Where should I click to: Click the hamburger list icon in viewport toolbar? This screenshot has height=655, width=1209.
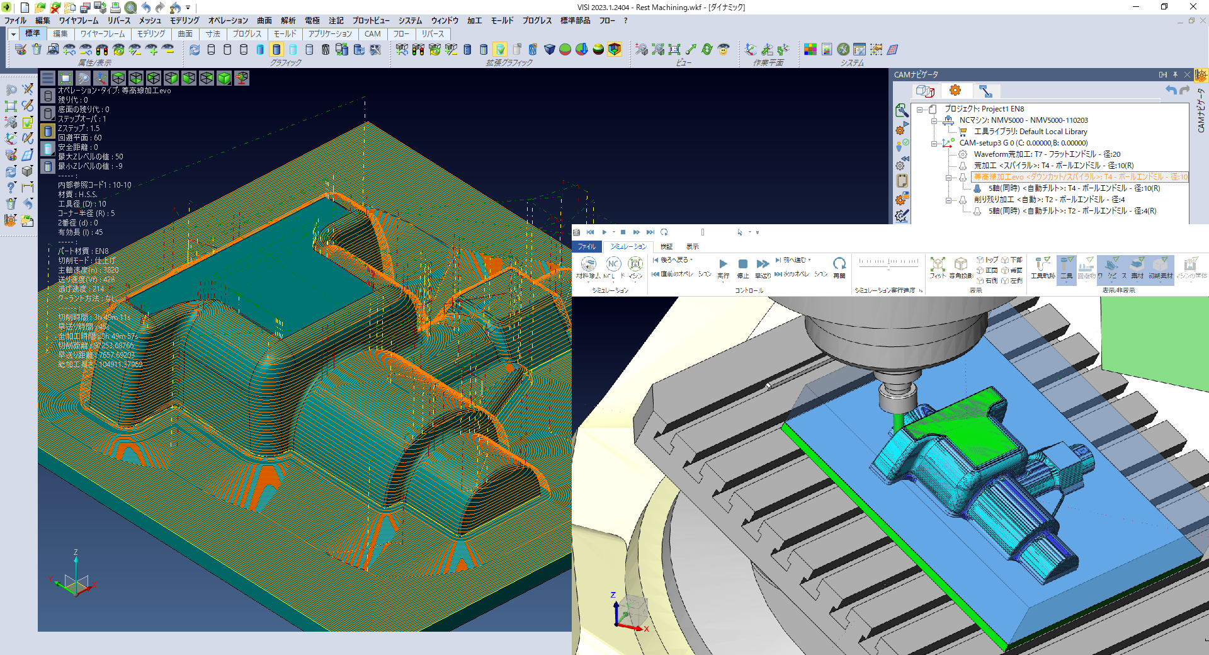(48, 78)
